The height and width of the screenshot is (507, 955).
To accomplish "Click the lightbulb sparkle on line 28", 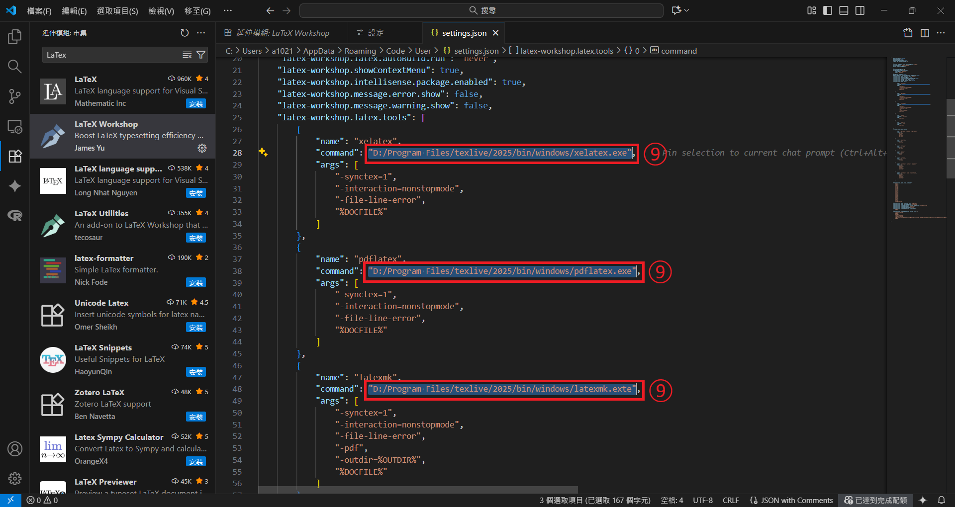I will [263, 152].
